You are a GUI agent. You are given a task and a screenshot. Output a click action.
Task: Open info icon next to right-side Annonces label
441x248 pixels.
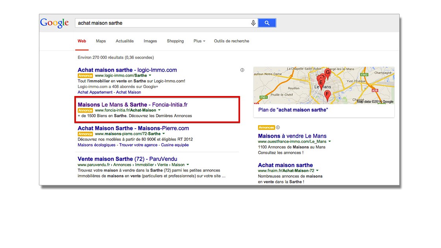pos(278,128)
